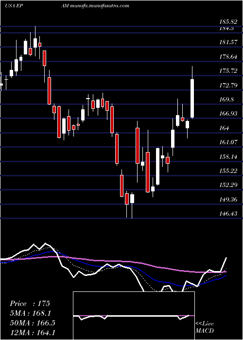Click the <<Live MACD label
The width and height of the screenshot is (243, 340).
tap(205, 327)
